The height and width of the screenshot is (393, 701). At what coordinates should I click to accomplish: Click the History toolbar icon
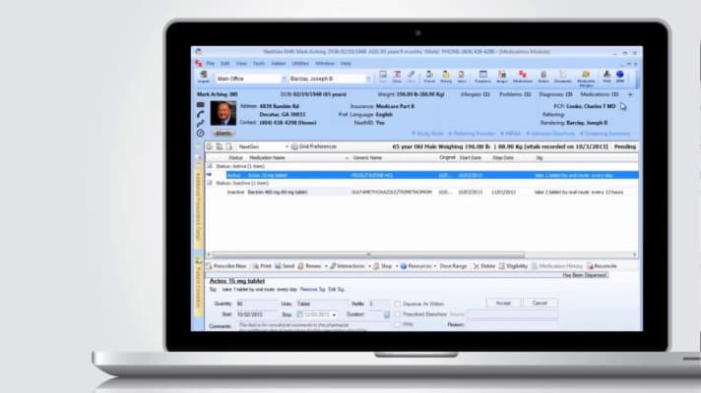click(445, 76)
